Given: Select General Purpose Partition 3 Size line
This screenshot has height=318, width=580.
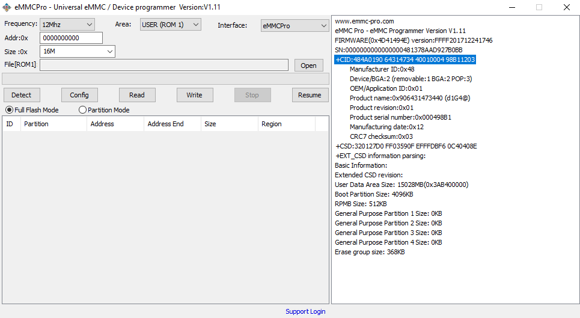Looking at the screenshot, I should [x=388, y=233].
